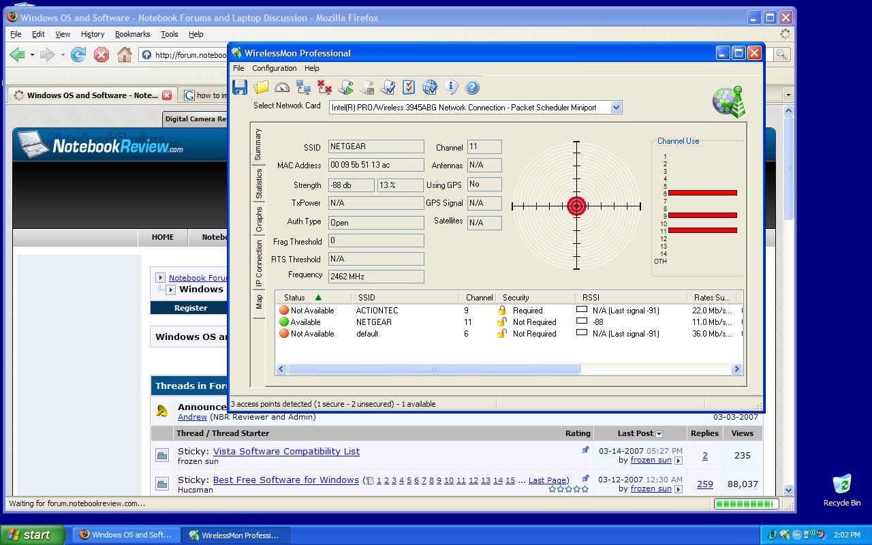Screen dimensions: 872x545
Task: Click the HOME navigation item
Action: coord(162,237)
